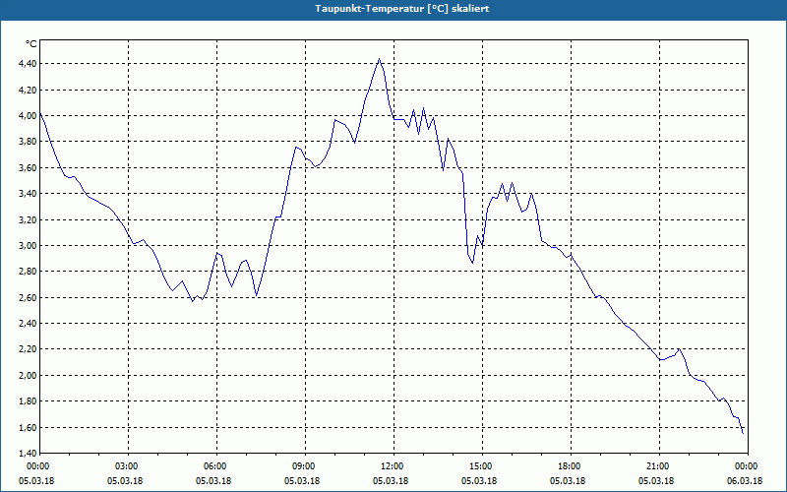Click the 06:00 time label

216,466
